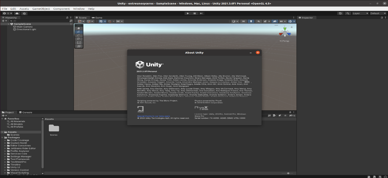
Task: Open the Package Manager cube icon
Action: [x=24, y=13]
